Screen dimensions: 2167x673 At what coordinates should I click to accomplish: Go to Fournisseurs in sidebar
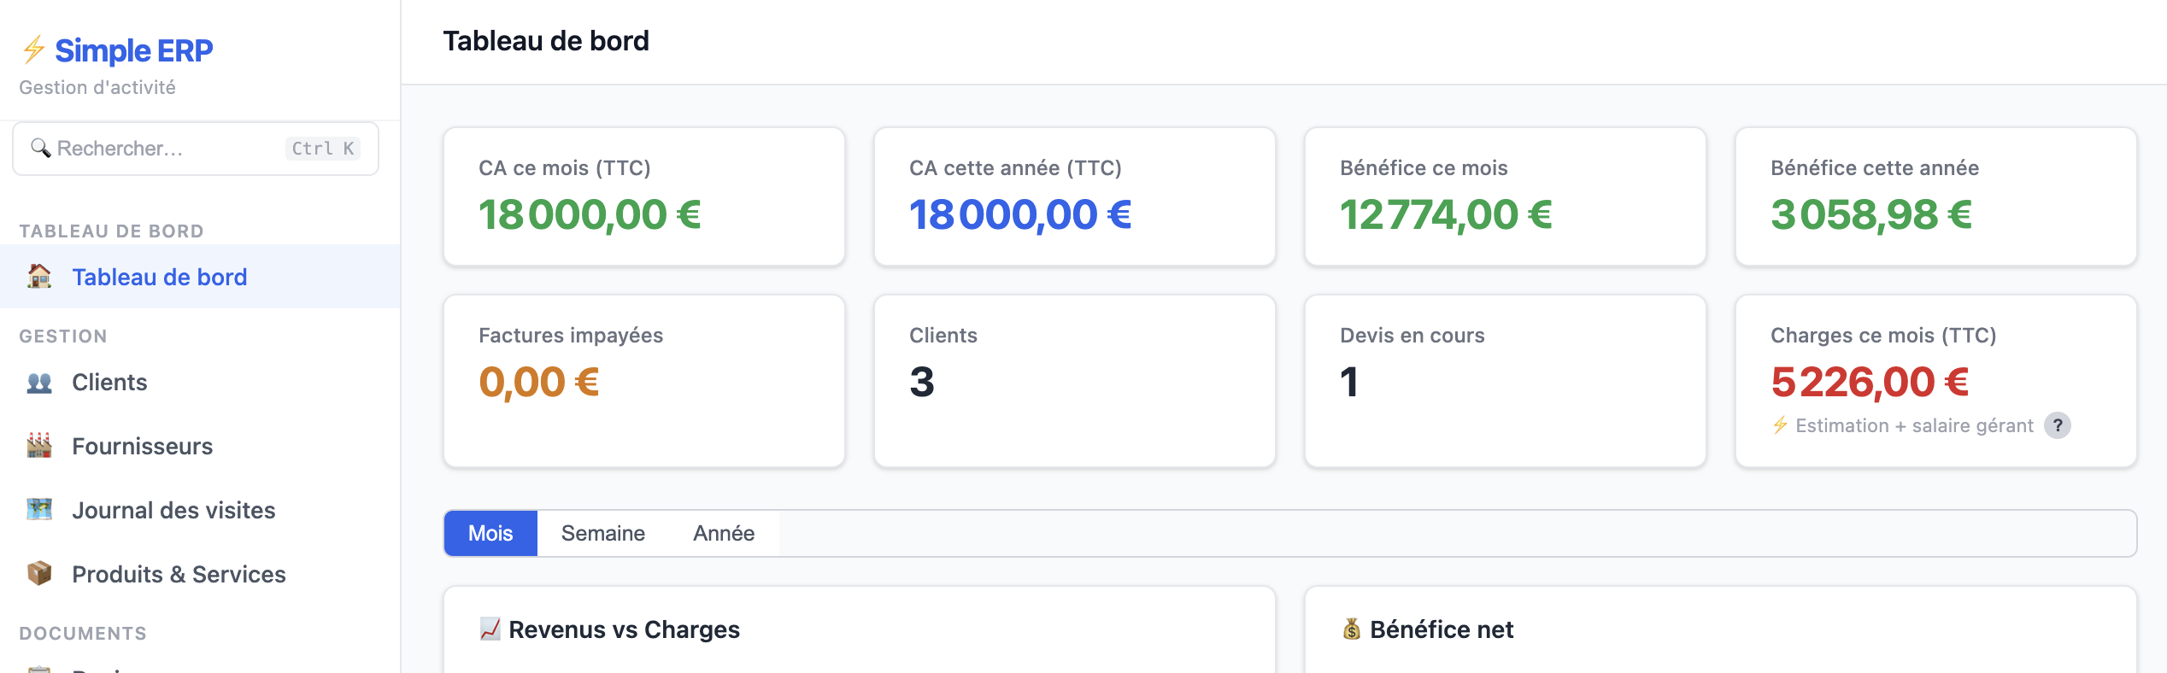[200, 446]
